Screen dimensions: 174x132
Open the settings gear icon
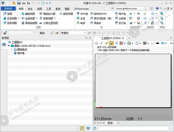click(151, 8)
